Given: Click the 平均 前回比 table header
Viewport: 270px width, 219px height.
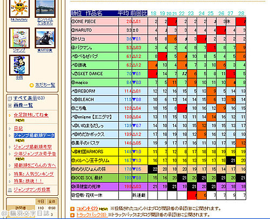Looking at the screenshot, I should click(132, 13).
